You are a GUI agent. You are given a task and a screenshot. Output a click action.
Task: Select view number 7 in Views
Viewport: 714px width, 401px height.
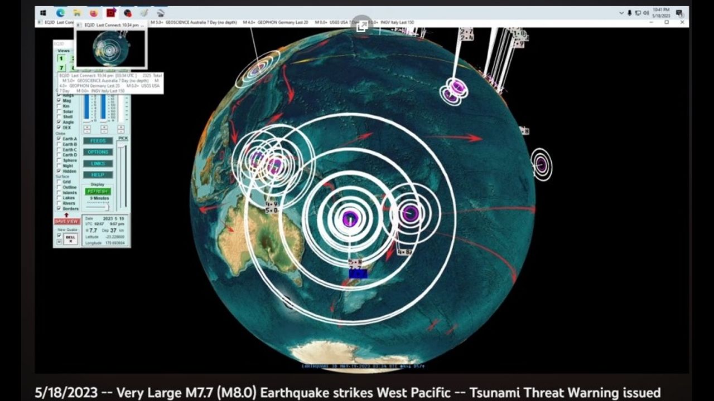click(61, 67)
